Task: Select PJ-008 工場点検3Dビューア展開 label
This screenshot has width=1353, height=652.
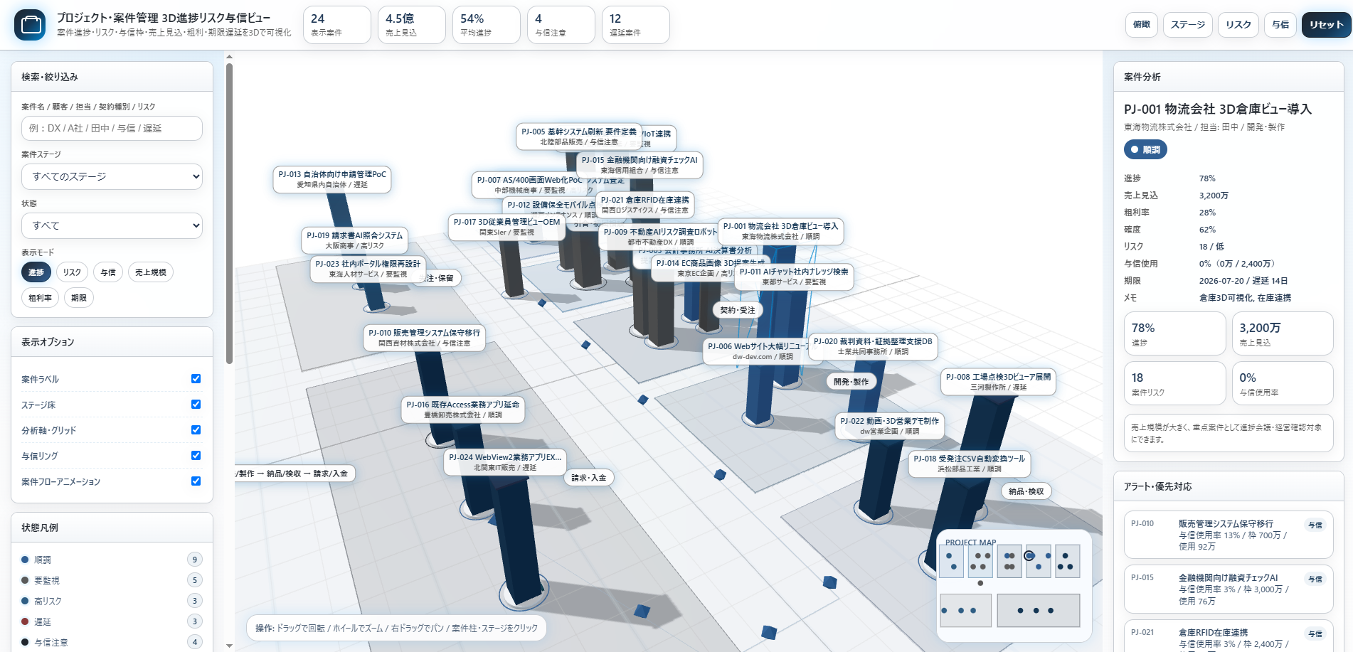Action: (x=998, y=382)
